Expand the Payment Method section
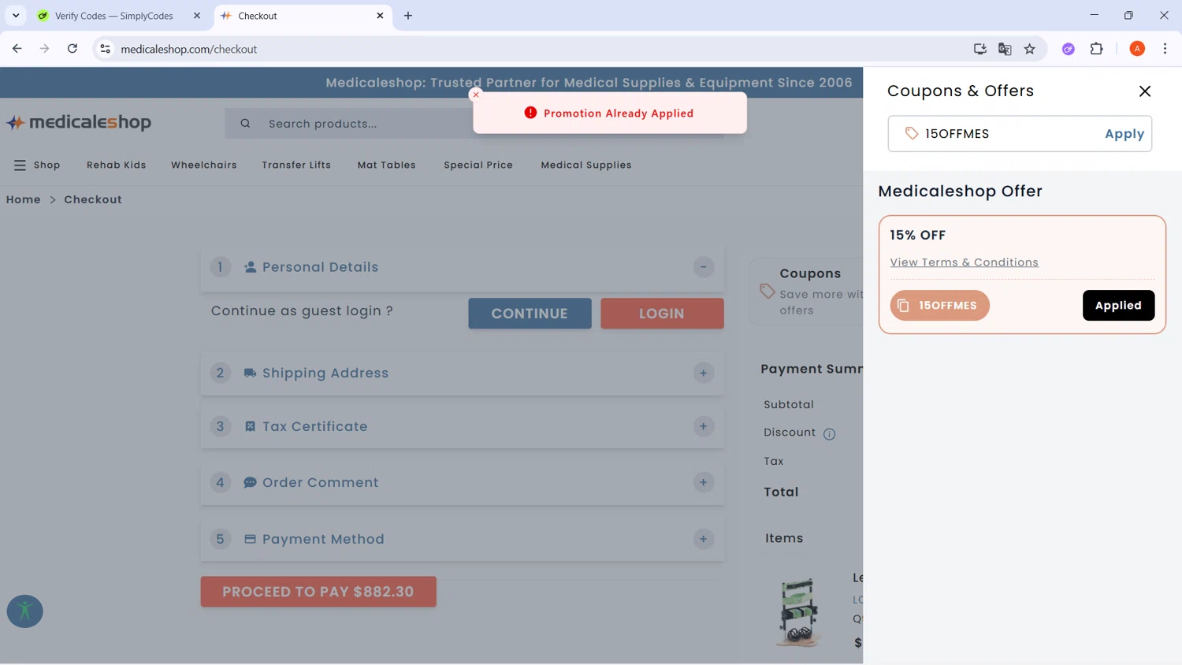This screenshot has width=1182, height=665. (x=704, y=539)
